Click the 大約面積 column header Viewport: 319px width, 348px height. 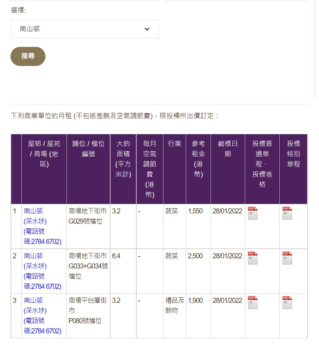[x=123, y=169]
